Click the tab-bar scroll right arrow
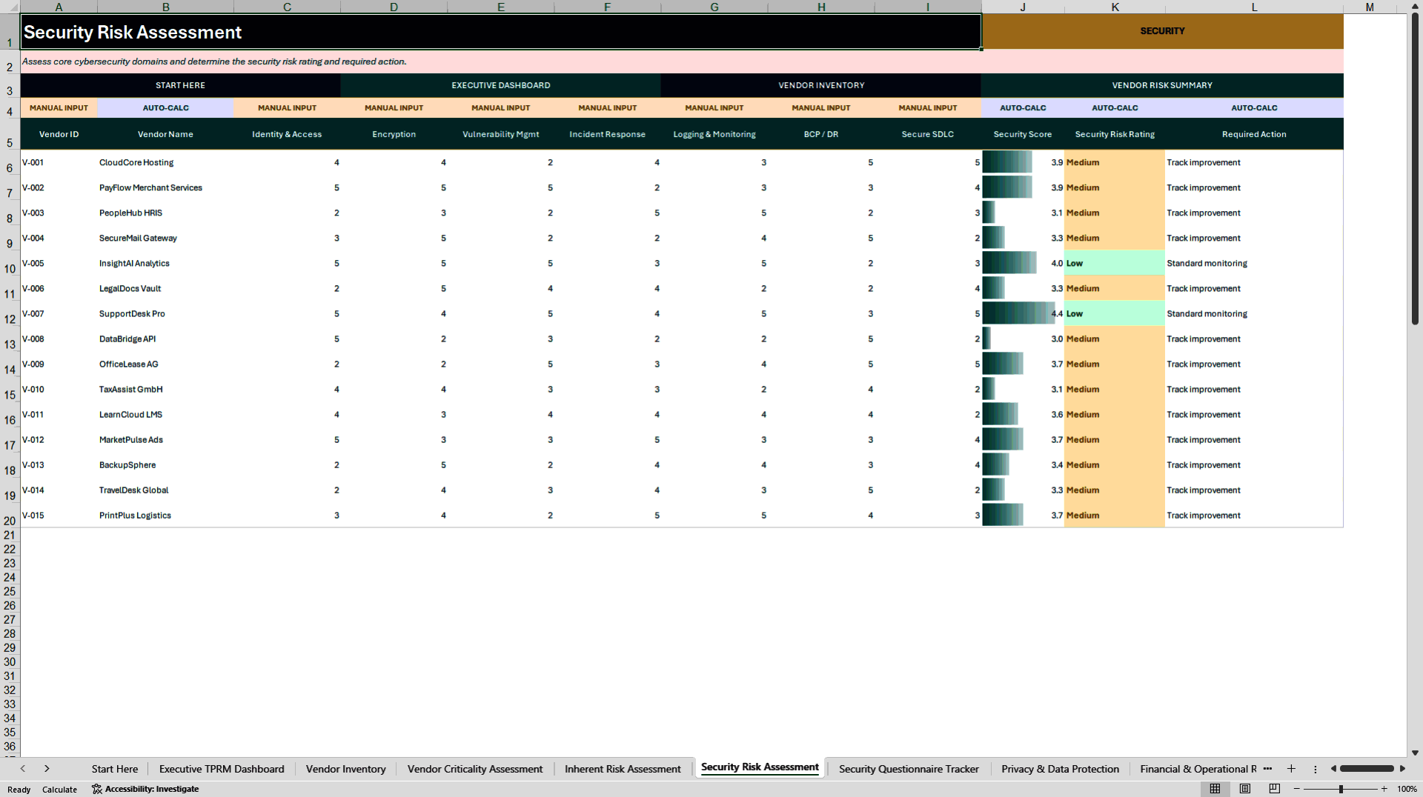1423x797 pixels. (x=1402, y=769)
